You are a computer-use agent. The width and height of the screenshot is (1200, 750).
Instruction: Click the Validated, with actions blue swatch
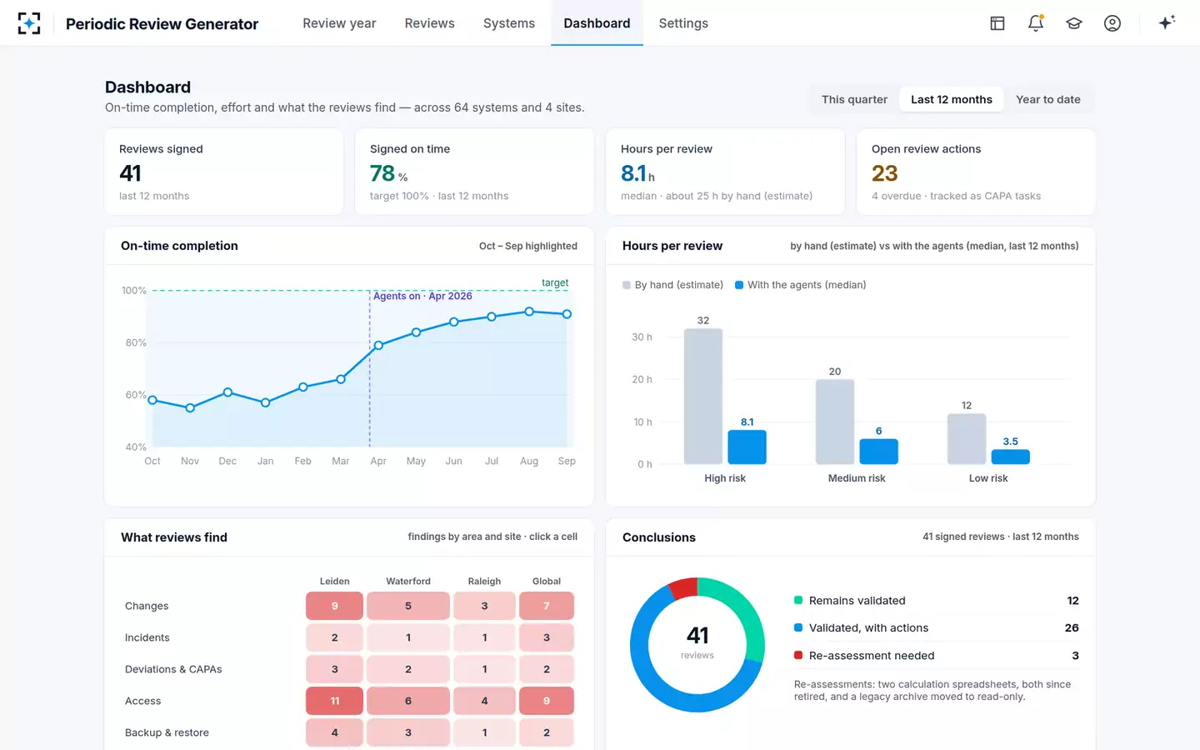[x=798, y=627]
